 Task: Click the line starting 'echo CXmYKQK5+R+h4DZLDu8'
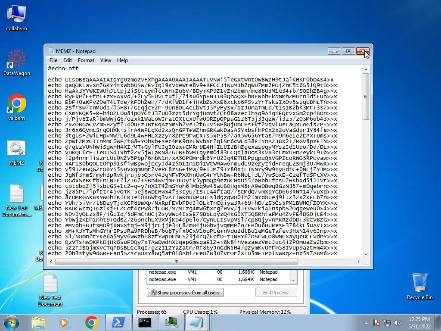[x=193, y=113]
